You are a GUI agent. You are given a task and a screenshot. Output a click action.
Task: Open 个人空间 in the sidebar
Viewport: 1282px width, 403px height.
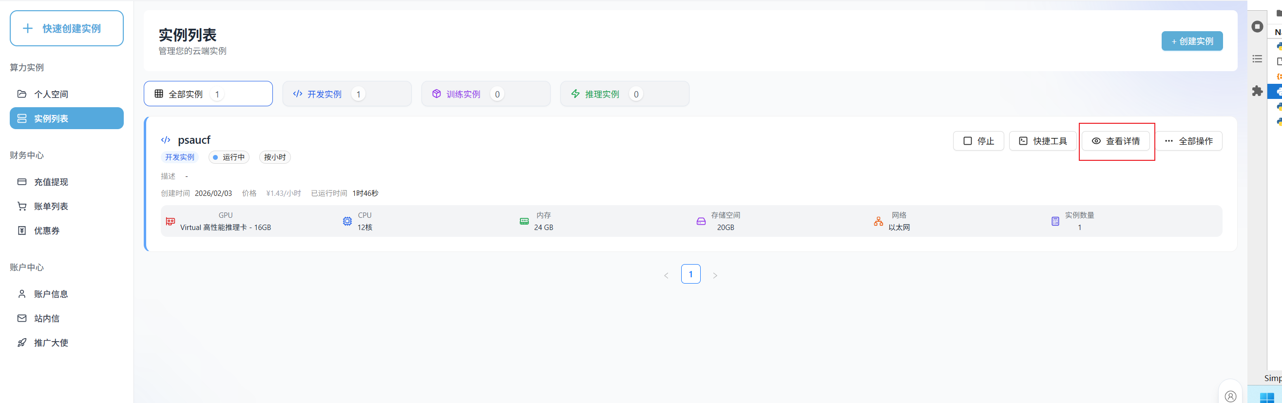pos(67,94)
